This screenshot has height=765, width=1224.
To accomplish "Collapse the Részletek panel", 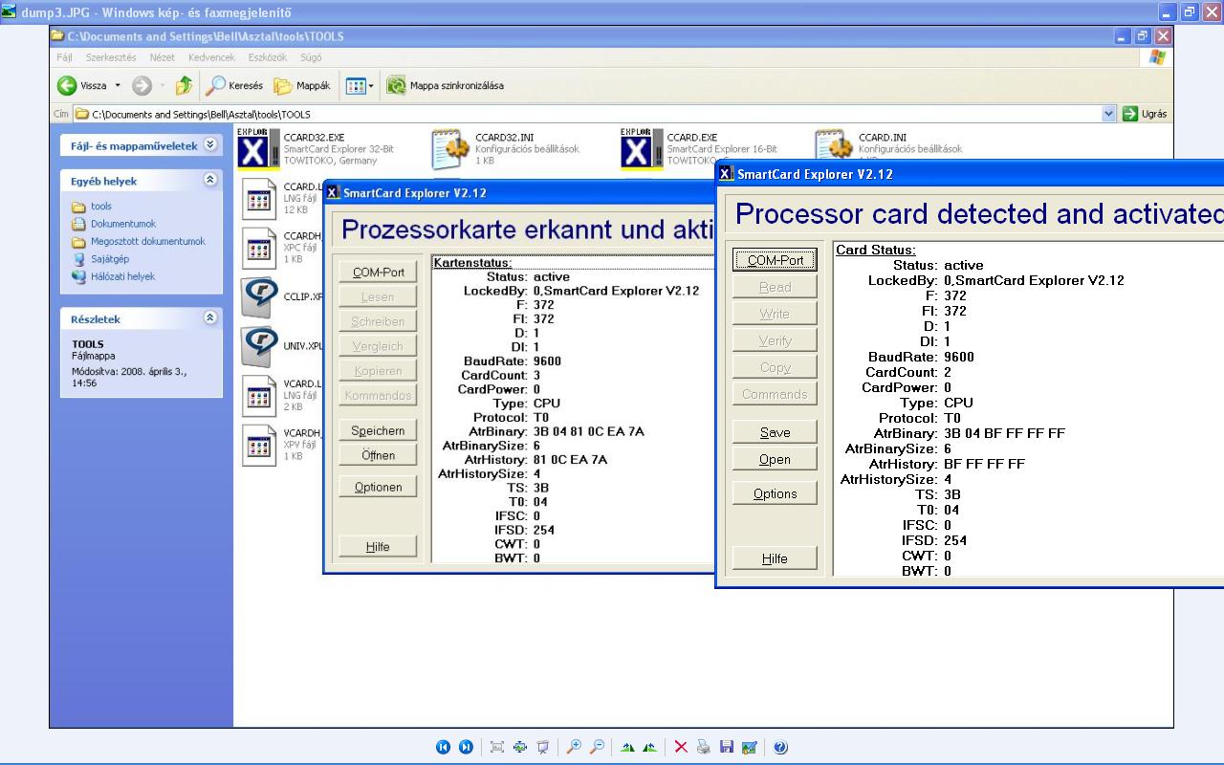I will (210, 318).
